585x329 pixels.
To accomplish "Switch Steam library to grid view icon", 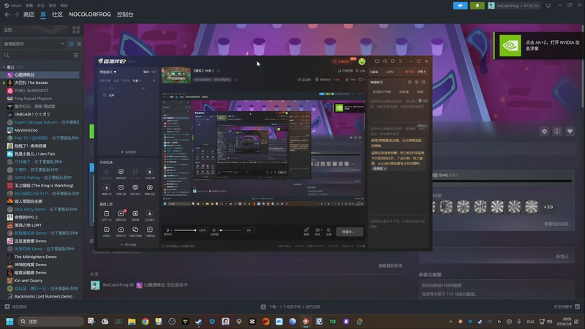I will pyautogui.click(x=76, y=29).
